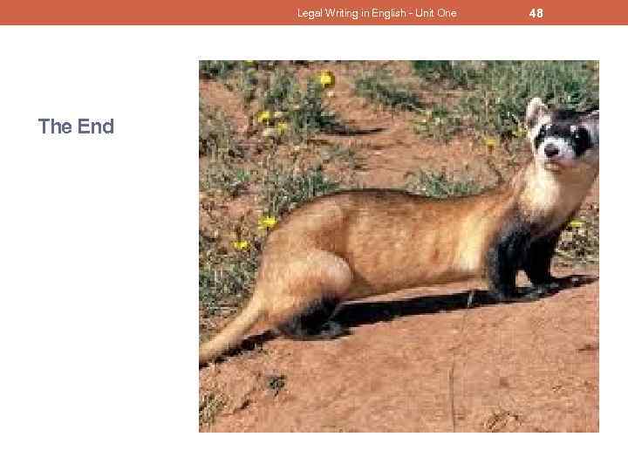Click the "The End" heading text
The image size is (628, 471).
pyautogui.click(x=76, y=126)
